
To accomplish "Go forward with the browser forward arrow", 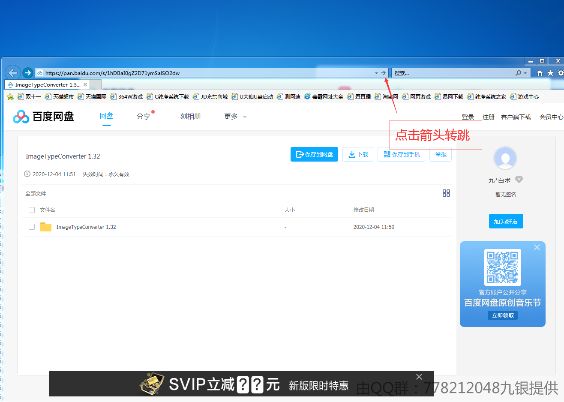I will point(28,73).
